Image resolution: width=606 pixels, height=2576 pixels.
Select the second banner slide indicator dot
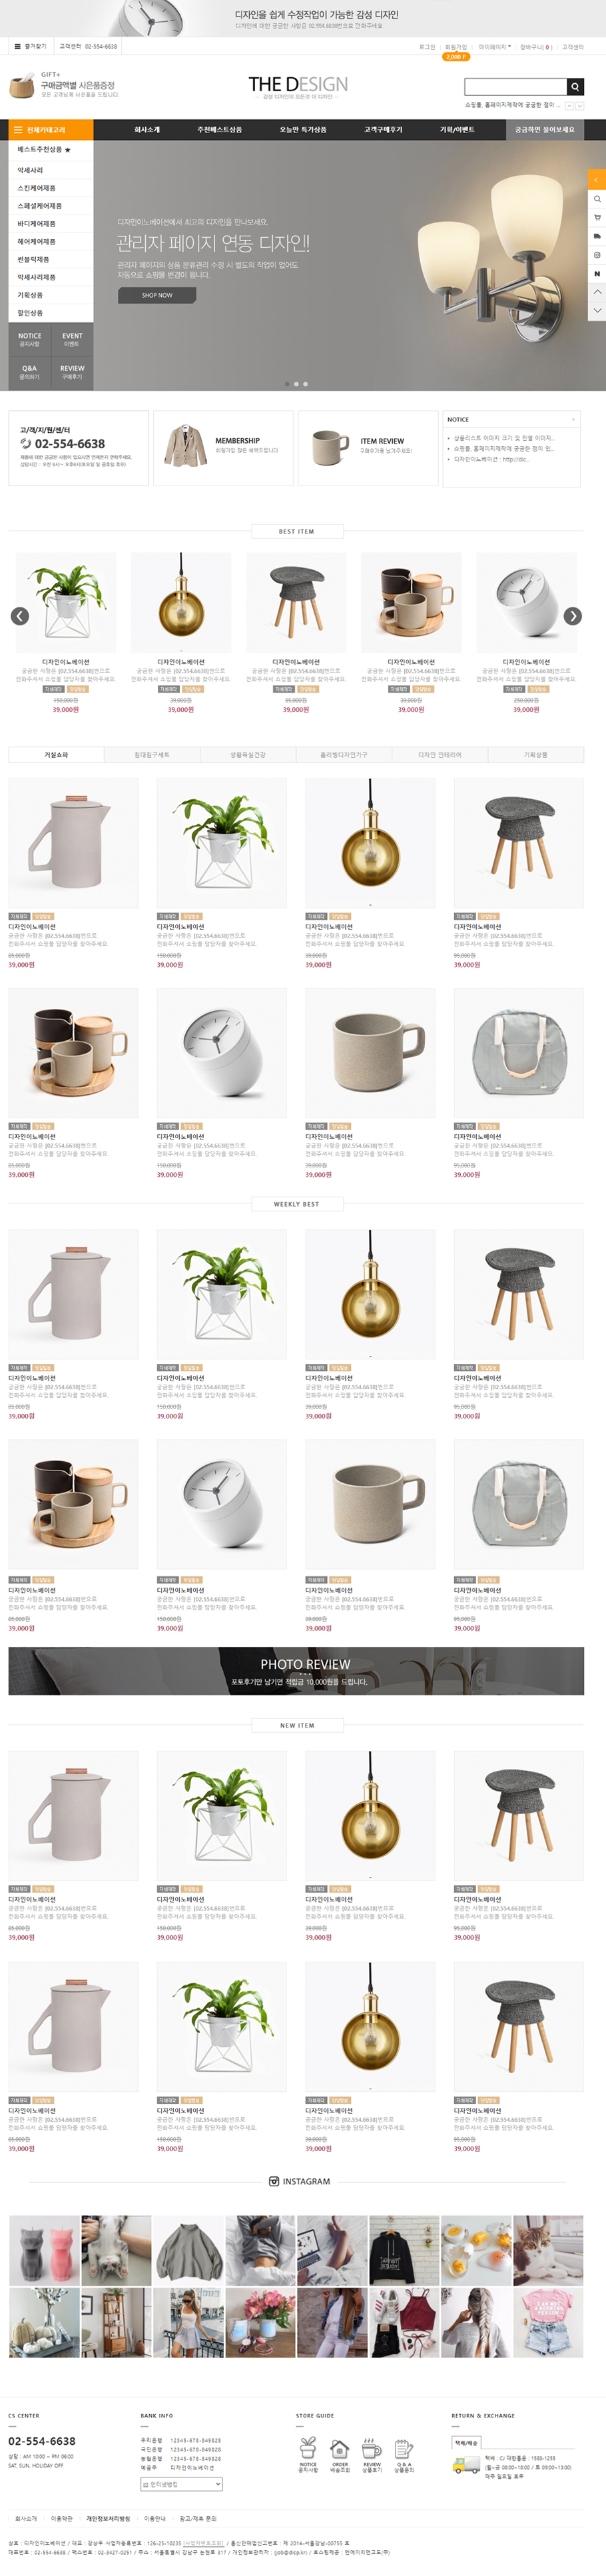pos(296,384)
